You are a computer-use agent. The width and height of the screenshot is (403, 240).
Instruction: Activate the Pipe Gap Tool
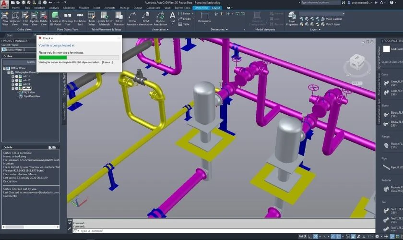click(x=68, y=19)
